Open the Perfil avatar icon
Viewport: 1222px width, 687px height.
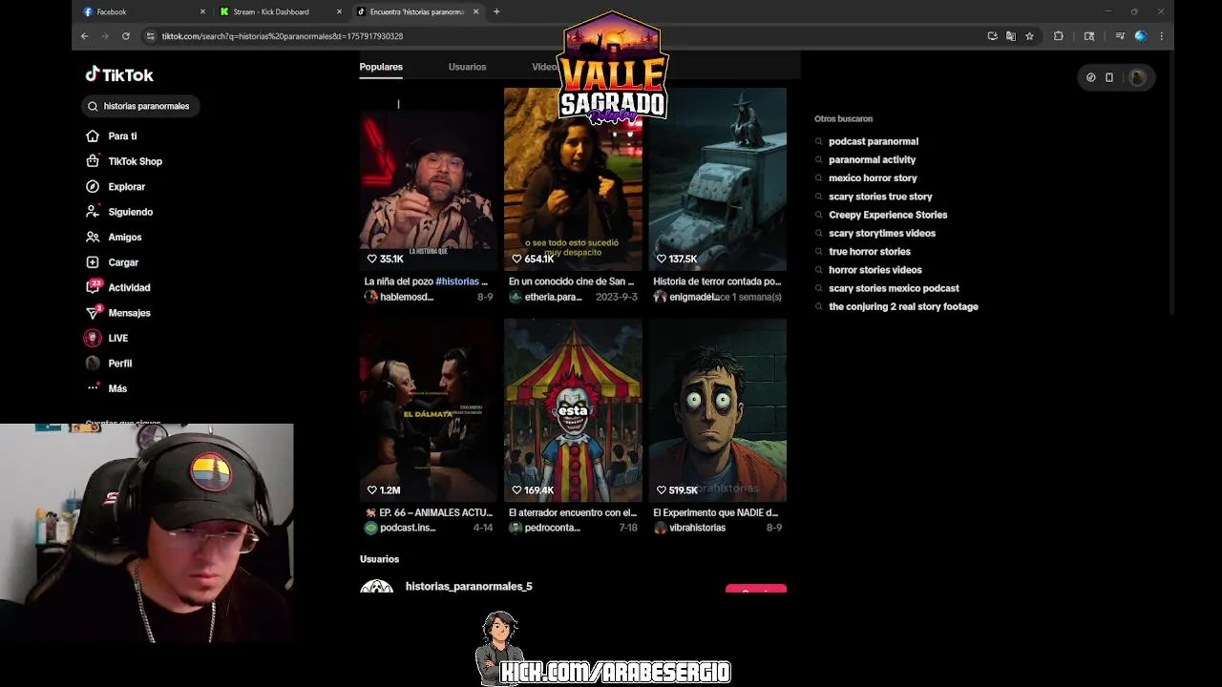[x=93, y=364]
